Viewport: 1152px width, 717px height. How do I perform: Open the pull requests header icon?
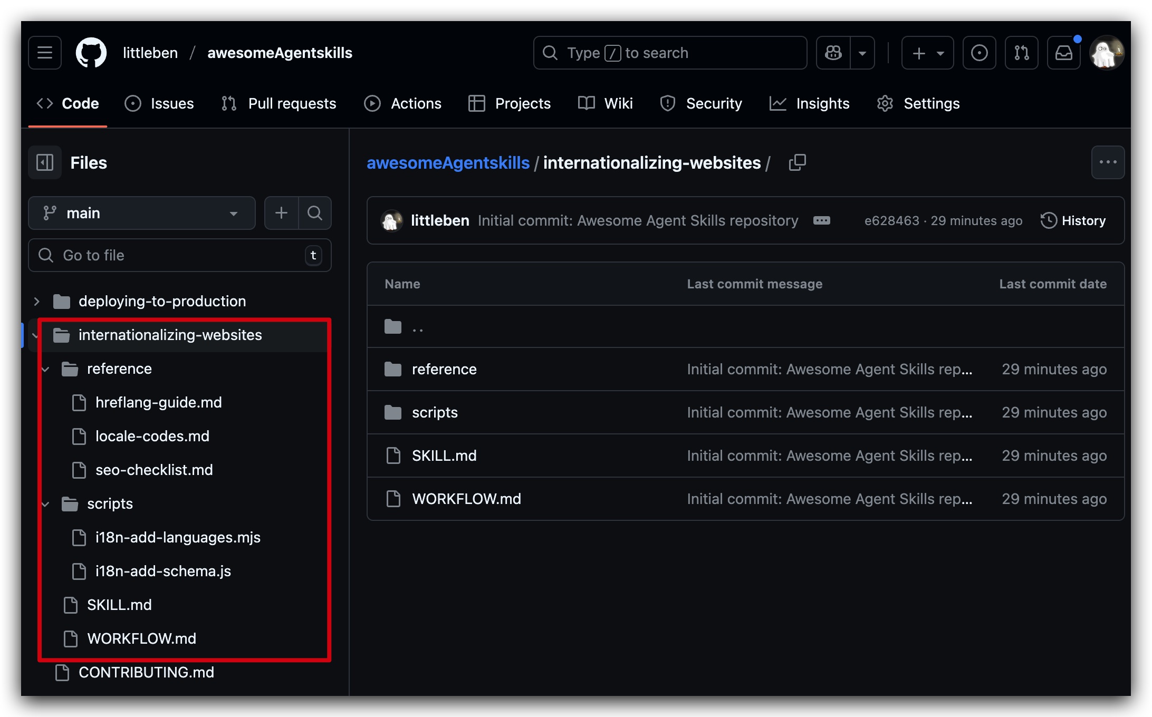[x=1021, y=53]
